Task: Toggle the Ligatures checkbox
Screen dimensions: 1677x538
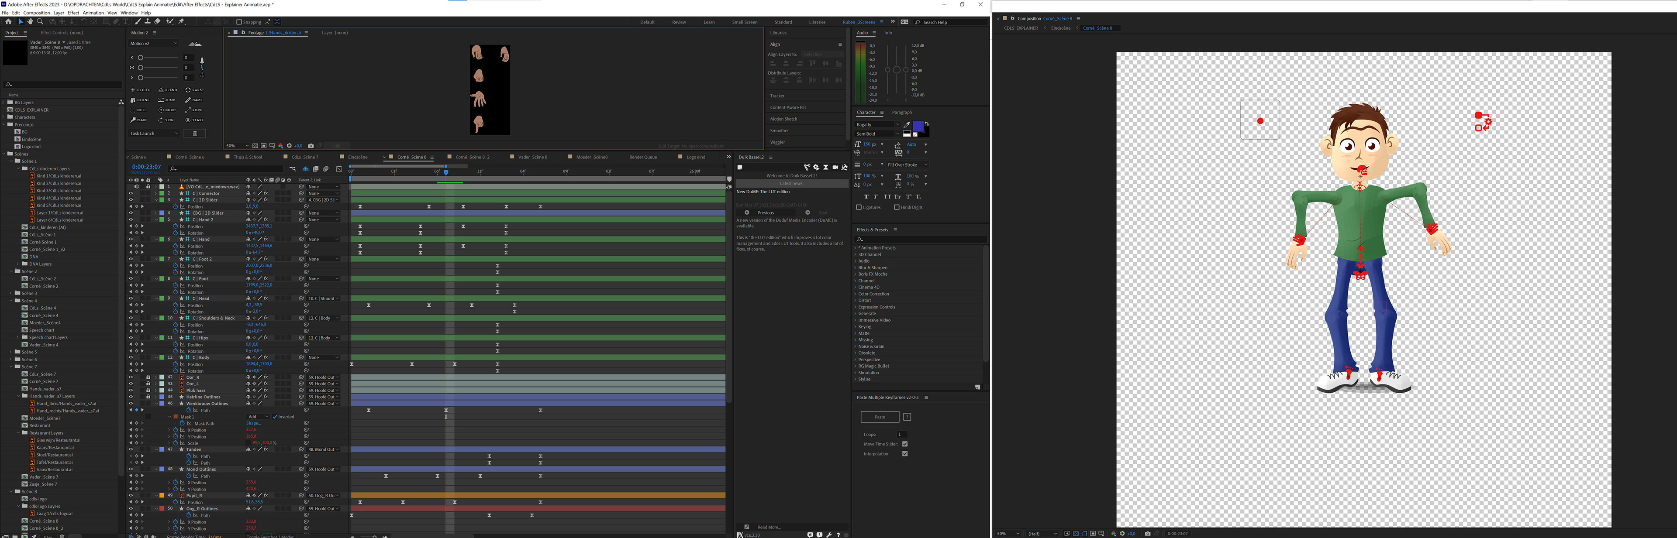Action: point(859,208)
